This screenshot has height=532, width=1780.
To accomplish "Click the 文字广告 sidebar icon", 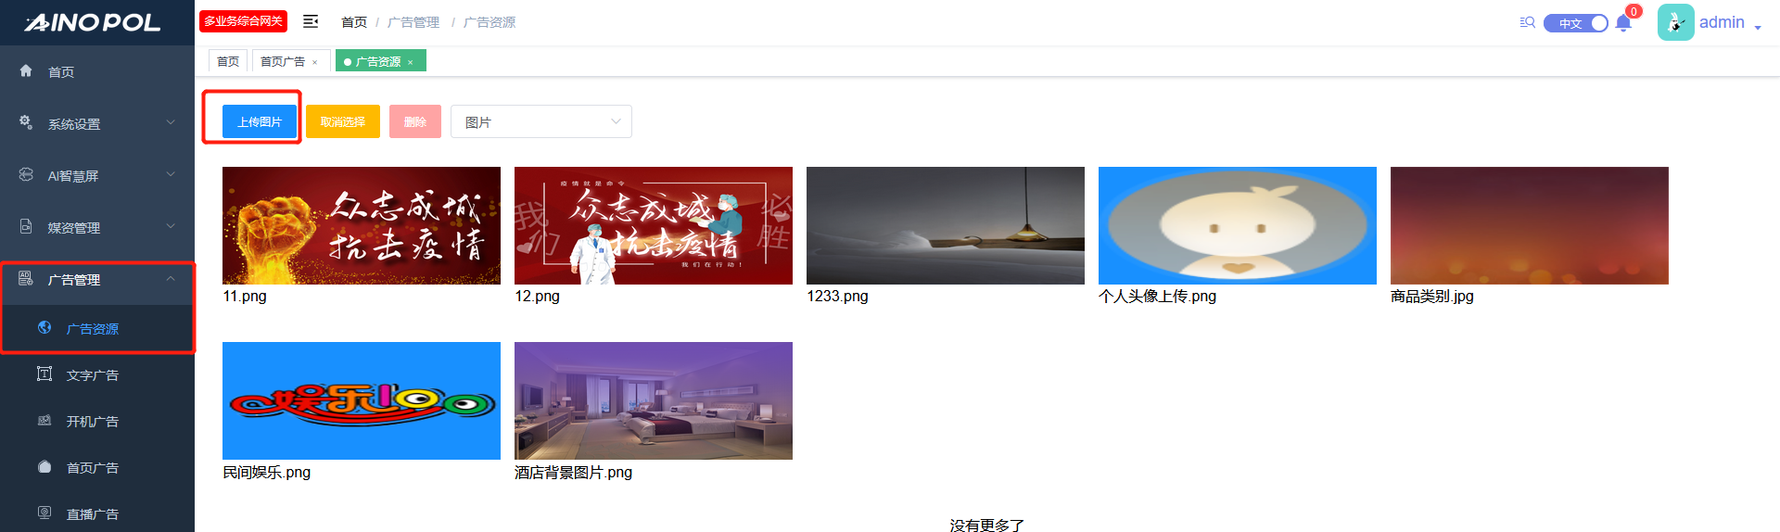I will [x=44, y=374].
